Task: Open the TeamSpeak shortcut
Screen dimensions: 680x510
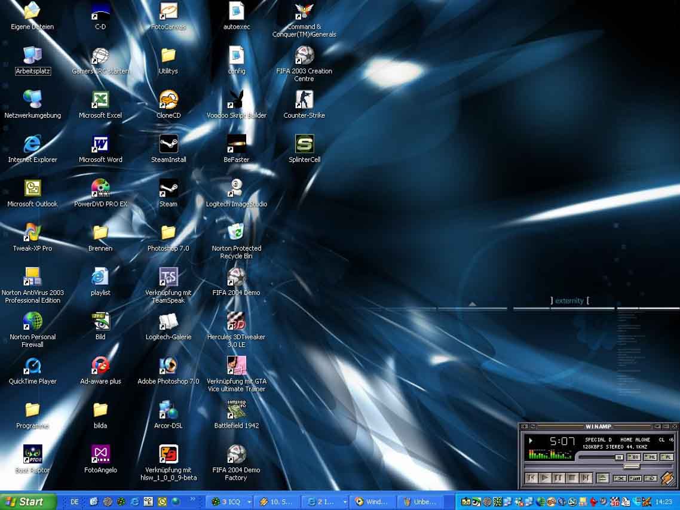Action: click(169, 285)
